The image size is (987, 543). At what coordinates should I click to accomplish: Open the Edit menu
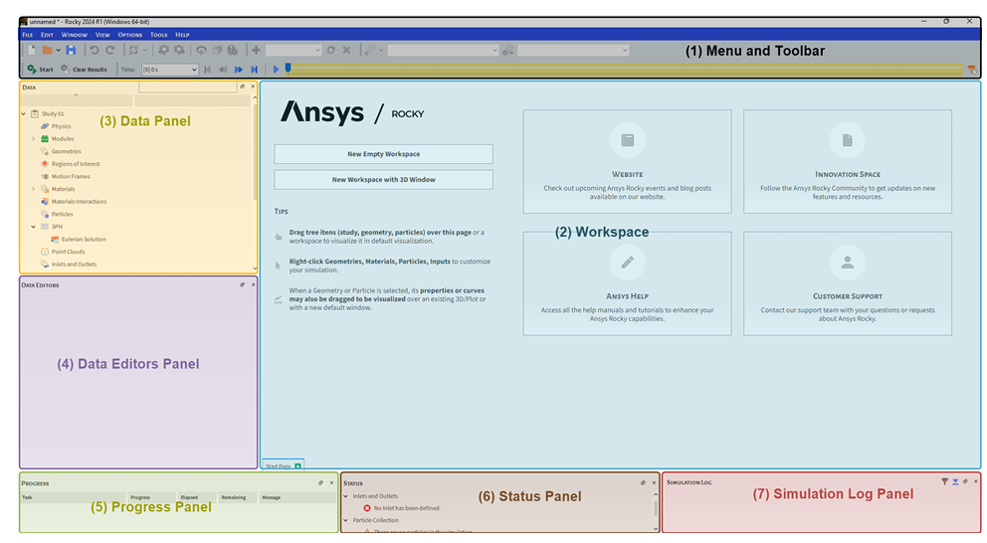[x=47, y=35]
